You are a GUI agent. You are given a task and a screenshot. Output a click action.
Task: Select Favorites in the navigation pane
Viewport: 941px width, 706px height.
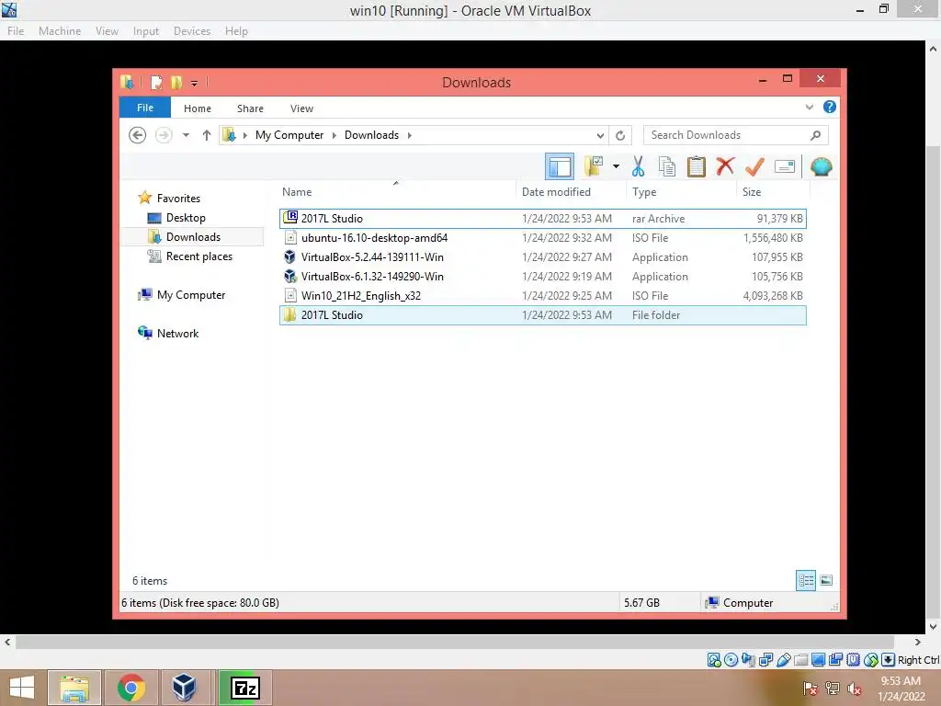(x=178, y=199)
